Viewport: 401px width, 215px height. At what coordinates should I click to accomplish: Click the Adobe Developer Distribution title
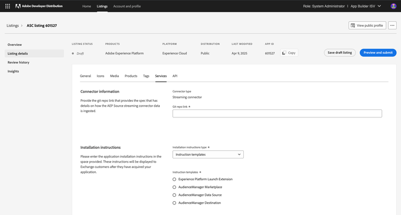pyautogui.click(x=42, y=6)
